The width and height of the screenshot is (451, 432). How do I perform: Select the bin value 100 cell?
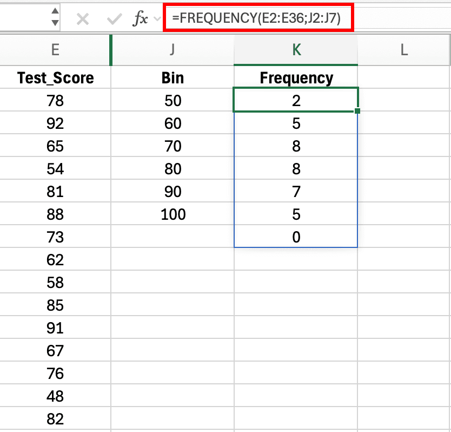[x=172, y=214]
